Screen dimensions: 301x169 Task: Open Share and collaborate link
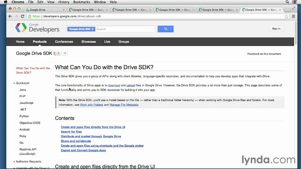pos(76,141)
